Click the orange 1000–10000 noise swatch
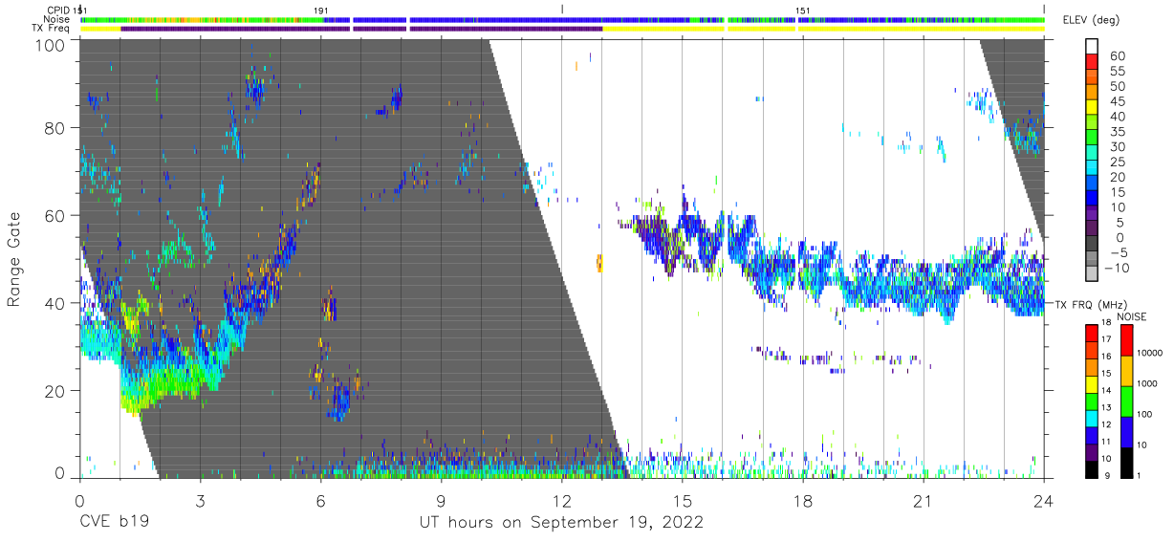Image resolution: width=1174 pixels, height=542 pixels. coord(1125,371)
